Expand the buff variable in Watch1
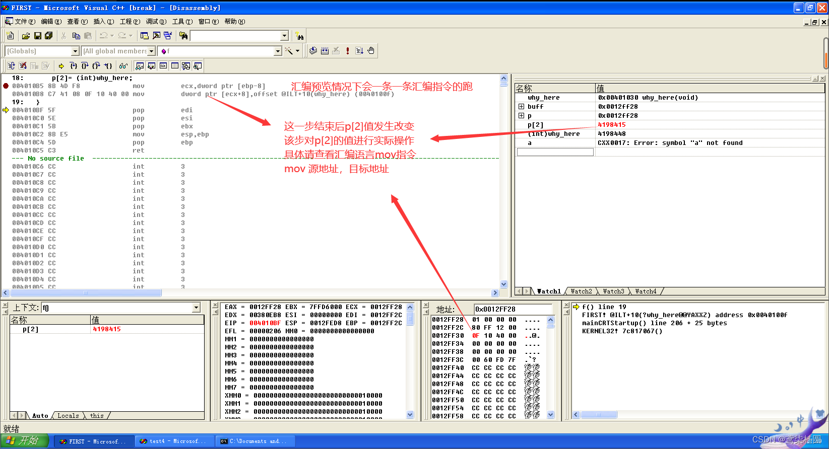This screenshot has height=449, width=829. point(521,107)
